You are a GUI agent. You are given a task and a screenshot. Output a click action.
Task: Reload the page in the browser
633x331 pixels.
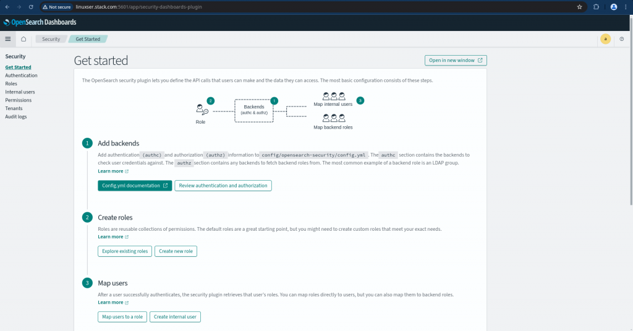tap(31, 7)
